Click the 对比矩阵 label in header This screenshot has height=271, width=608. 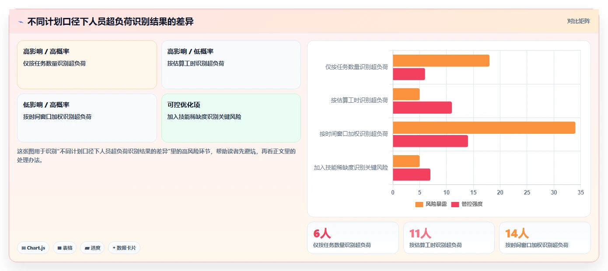tap(578, 21)
